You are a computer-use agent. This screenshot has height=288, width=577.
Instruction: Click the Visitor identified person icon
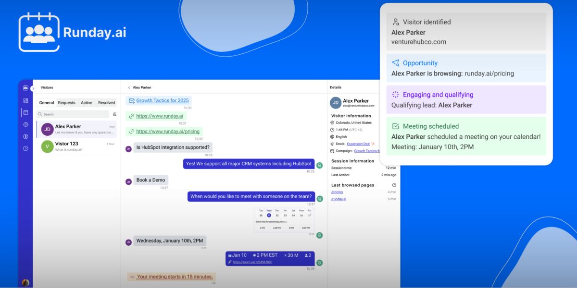coord(396,22)
